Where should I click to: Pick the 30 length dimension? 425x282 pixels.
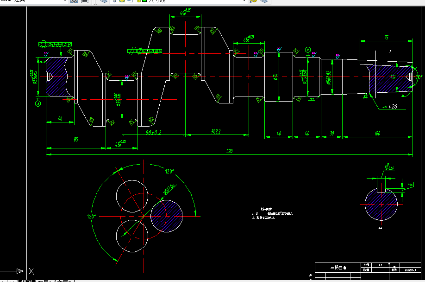click(x=332, y=133)
